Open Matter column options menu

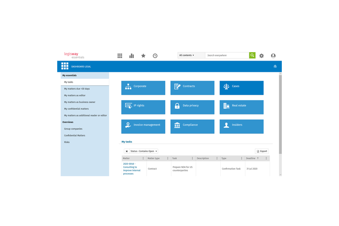[x=143, y=158]
